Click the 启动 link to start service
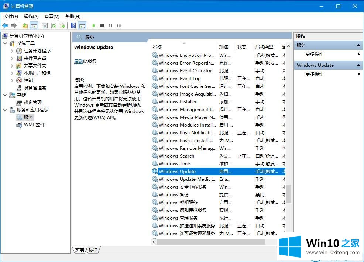Image resolution: width=364 pixels, height=262 pixels. 79,61
